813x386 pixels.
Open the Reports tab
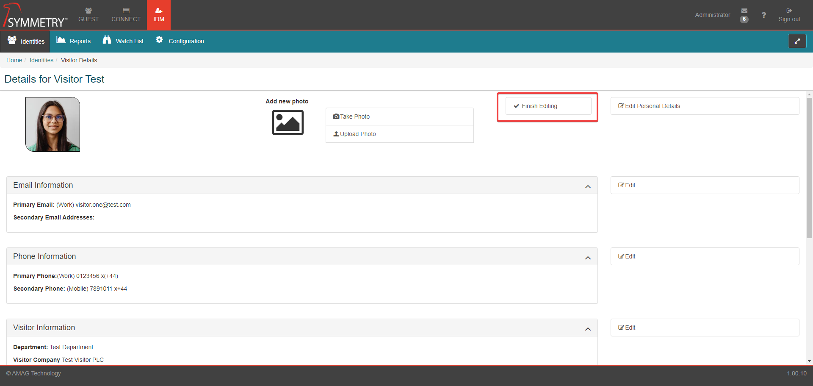point(74,41)
